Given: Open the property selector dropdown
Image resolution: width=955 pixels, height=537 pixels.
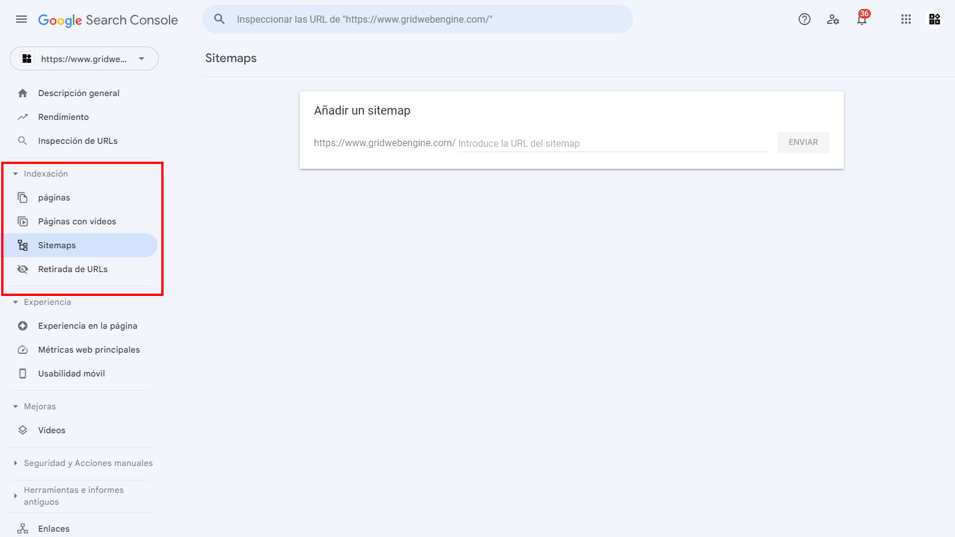Looking at the screenshot, I should pyautogui.click(x=84, y=58).
